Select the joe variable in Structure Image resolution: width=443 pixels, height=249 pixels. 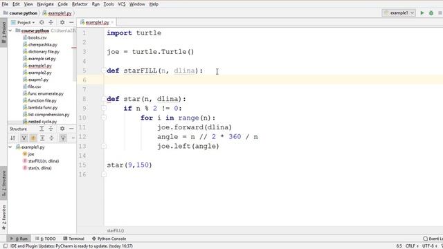[x=31, y=154]
